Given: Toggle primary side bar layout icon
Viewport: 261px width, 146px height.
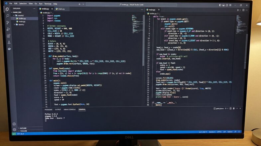Looking at the screenshot, I should tap(220, 5).
